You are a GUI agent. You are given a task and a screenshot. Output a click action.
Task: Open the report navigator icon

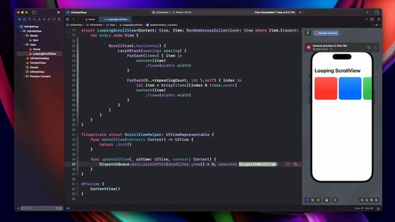[59, 19]
